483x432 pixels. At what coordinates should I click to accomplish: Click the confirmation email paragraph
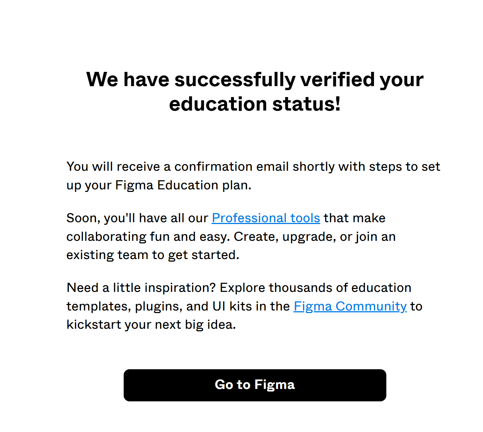[x=253, y=175]
